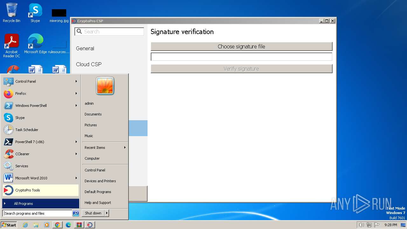Open the Control Panel icon in Start menu programs list

(x=9, y=81)
